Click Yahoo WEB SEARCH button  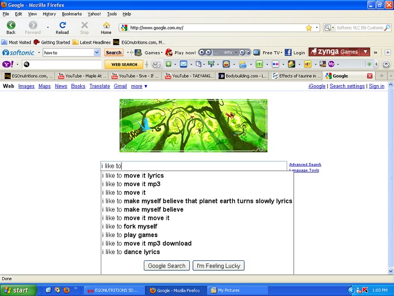[124, 65]
